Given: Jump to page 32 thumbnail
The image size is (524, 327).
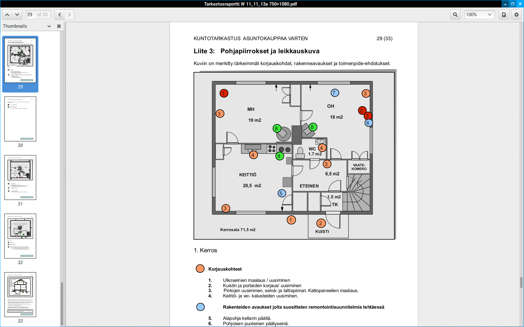Looking at the screenshot, I should [20, 236].
